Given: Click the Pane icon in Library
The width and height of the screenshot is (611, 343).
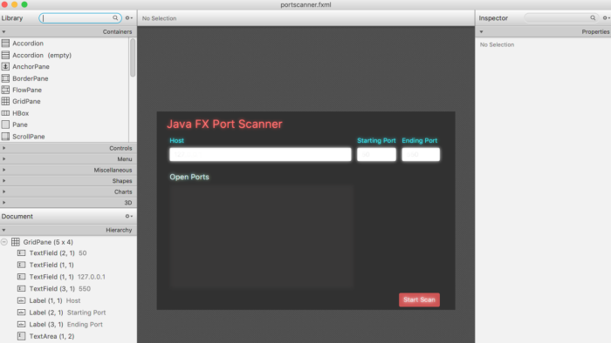Looking at the screenshot, I should click(5, 124).
